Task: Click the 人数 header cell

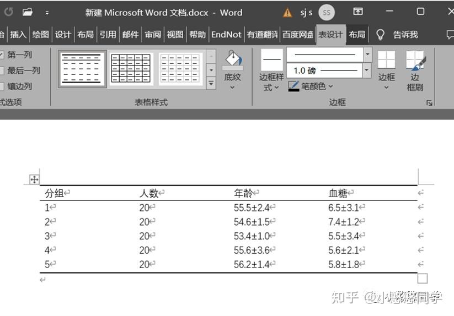Action: [148, 193]
